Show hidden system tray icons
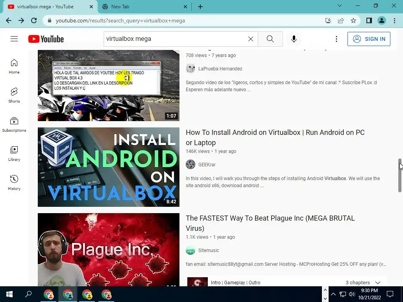The image size is (403, 302). pos(333,294)
